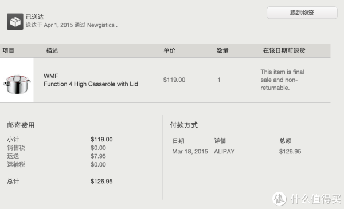The height and width of the screenshot is (209, 344).
Task: Click the 什么值得买 watermark logo
Action: (307, 199)
